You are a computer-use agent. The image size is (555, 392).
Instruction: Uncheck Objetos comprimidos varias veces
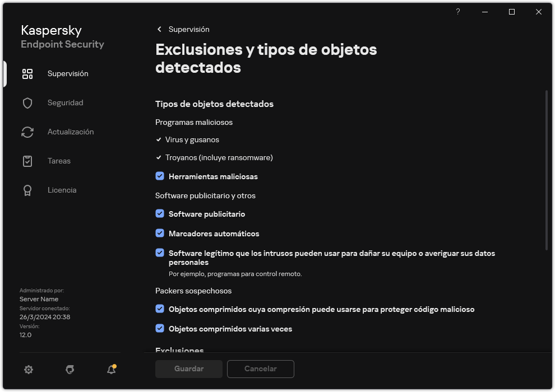coord(160,329)
